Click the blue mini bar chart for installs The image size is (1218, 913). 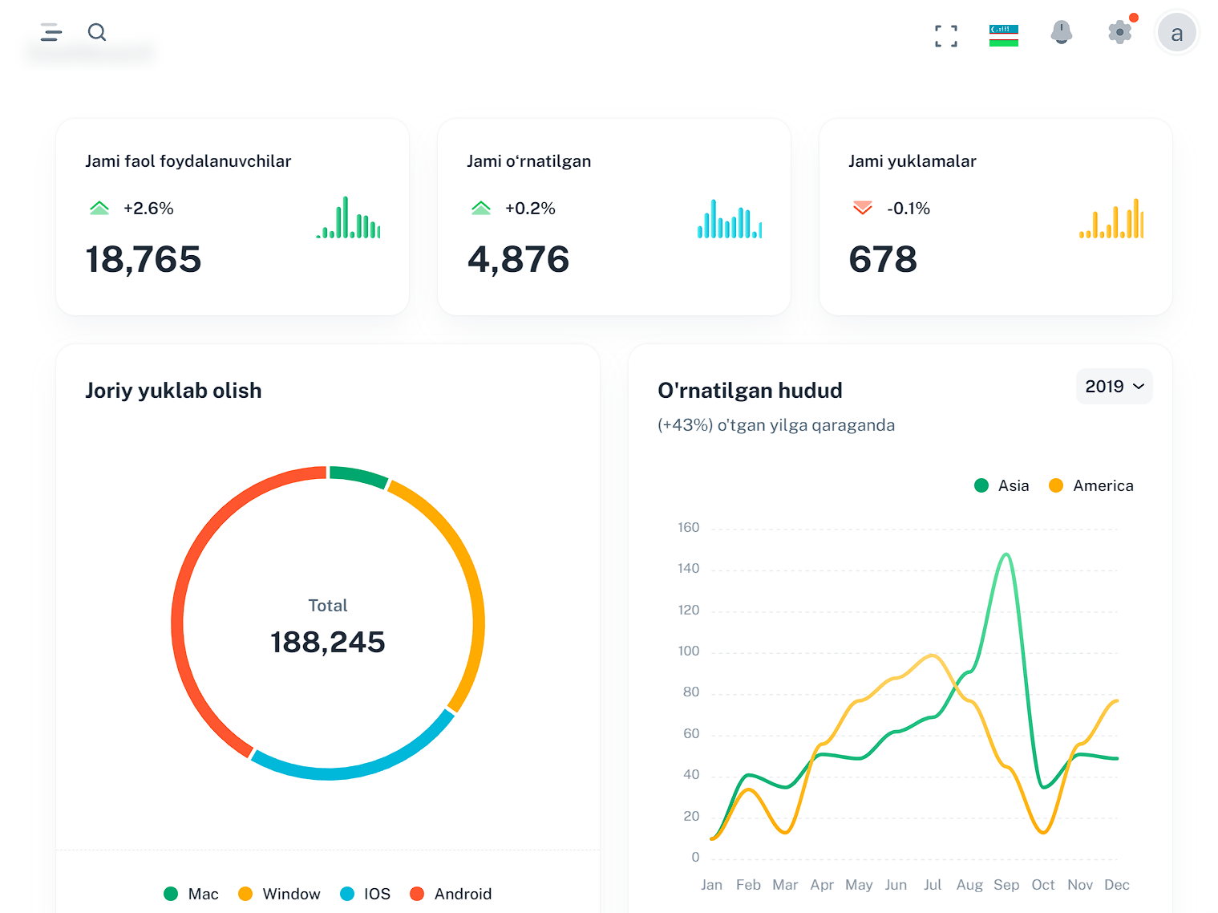730,218
